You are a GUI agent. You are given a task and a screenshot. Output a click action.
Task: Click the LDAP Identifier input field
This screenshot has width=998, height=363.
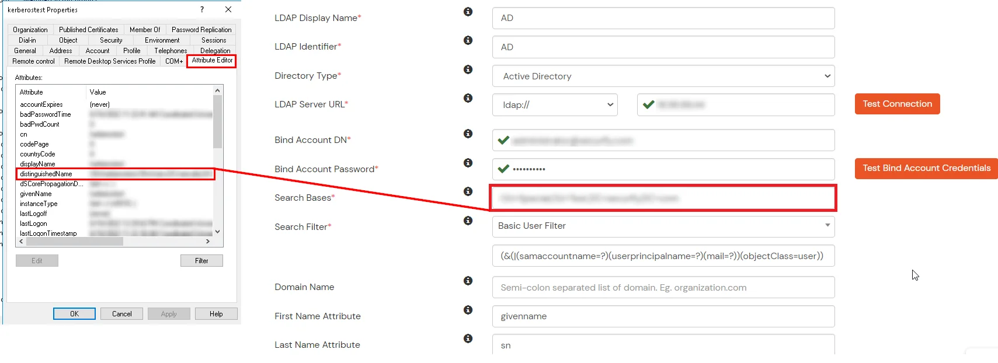point(663,47)
